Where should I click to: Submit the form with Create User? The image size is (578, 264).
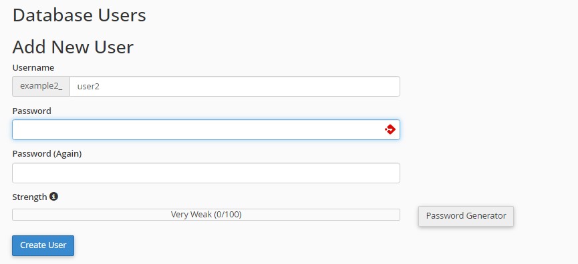tap(43, 245)
